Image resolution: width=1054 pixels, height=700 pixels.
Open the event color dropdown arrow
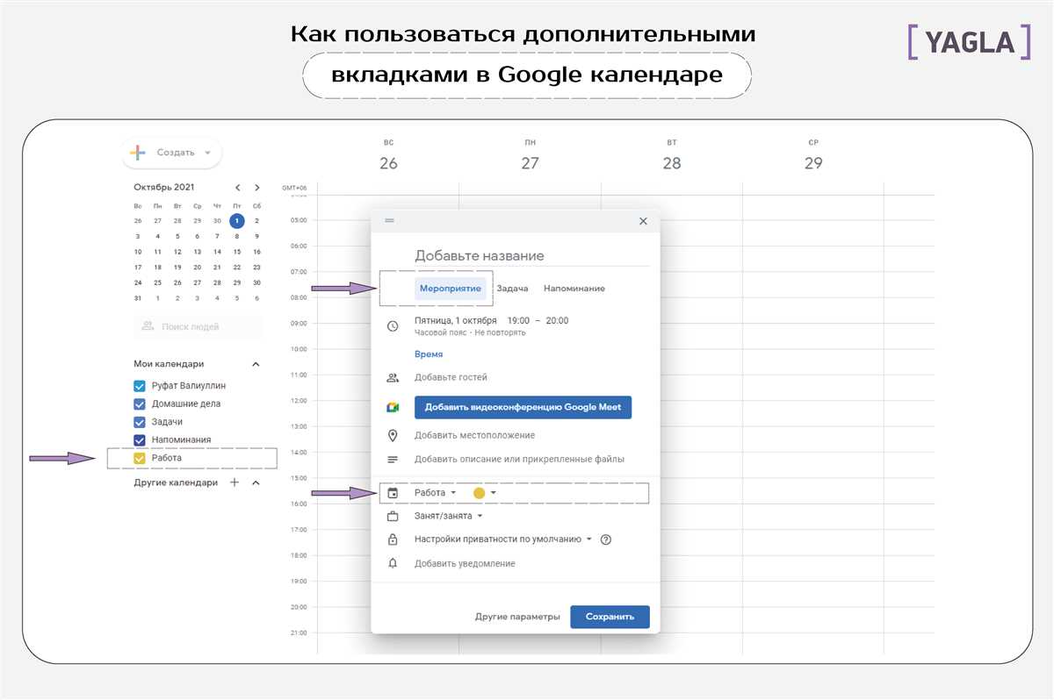pos(494,493)
